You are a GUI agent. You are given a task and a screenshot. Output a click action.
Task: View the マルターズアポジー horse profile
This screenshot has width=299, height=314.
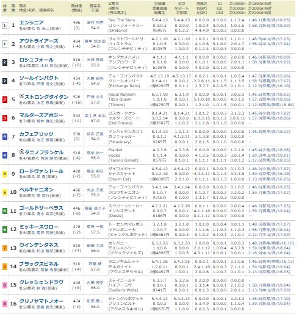click(41, 115)
